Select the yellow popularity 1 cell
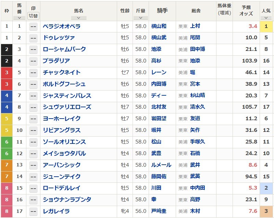Screen dimensions: 274x218 266,27
